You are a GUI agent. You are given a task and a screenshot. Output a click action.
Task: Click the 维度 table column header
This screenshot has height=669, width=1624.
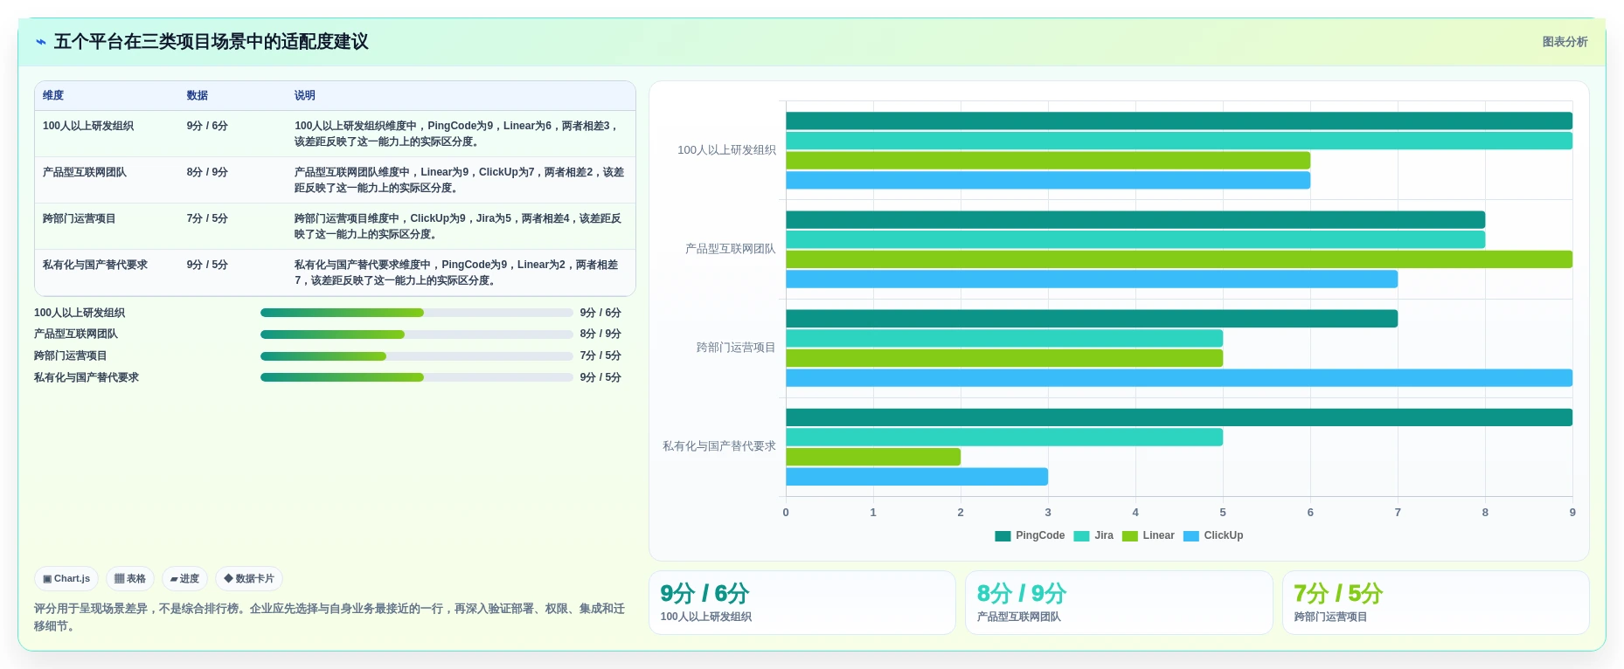tap(53, 95)
